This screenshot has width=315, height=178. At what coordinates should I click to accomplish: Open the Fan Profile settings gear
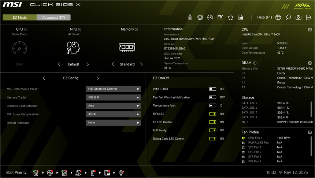[310, 132]
